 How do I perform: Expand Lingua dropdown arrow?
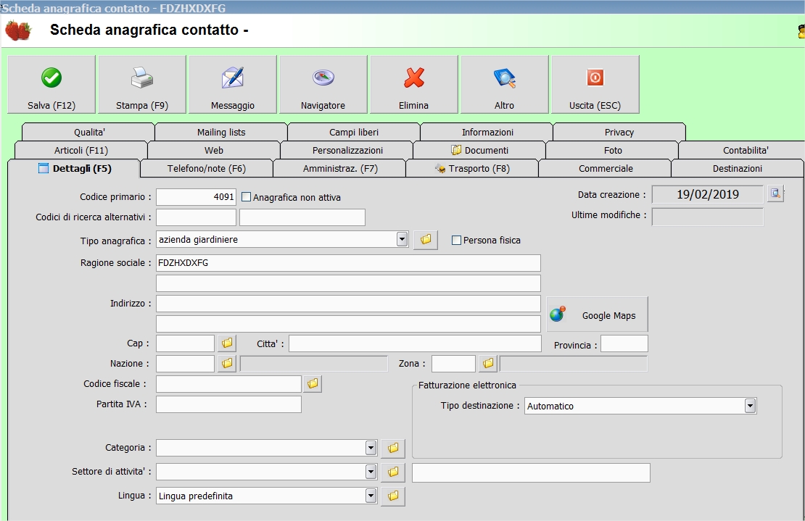pos(371,496)
